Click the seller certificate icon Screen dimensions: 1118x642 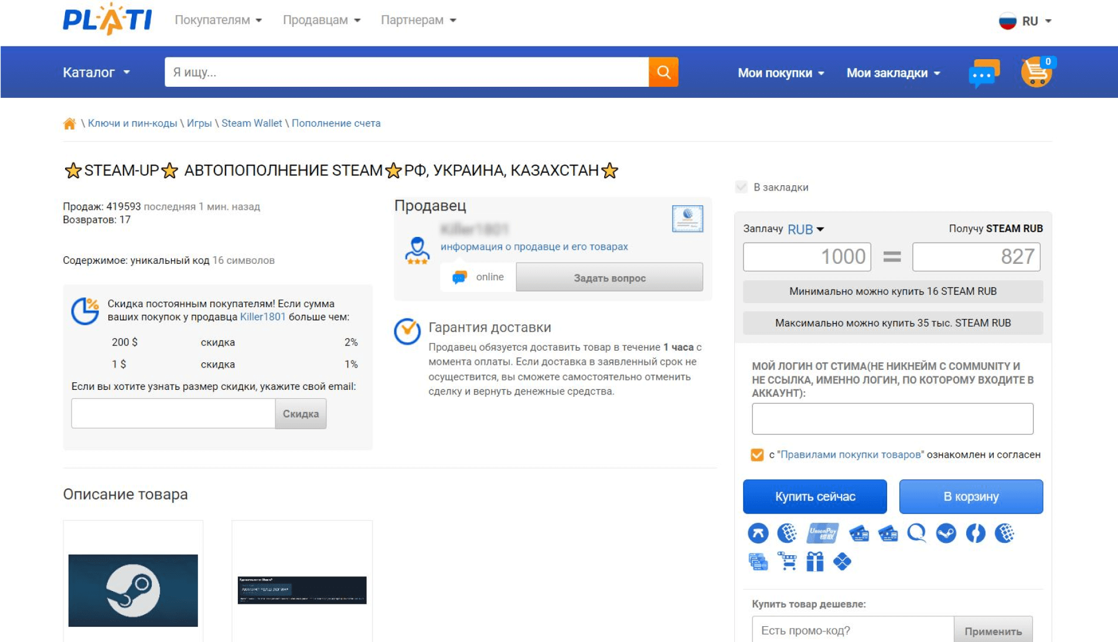pos(687,219)
